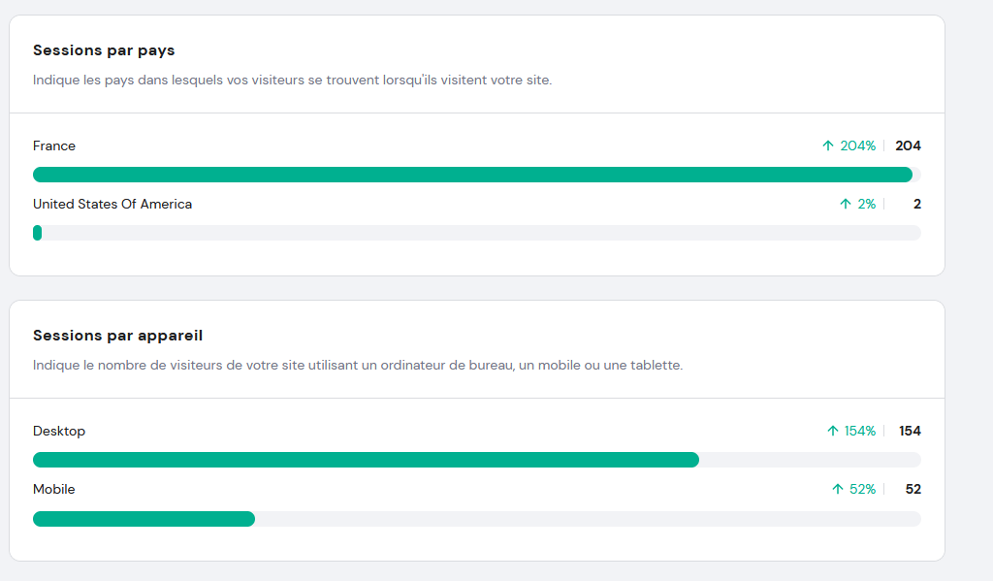The height and width of the screenshot is (581, 993).
Task: Click the France up-arrow trend icon
Action: (x=828, y=145)
